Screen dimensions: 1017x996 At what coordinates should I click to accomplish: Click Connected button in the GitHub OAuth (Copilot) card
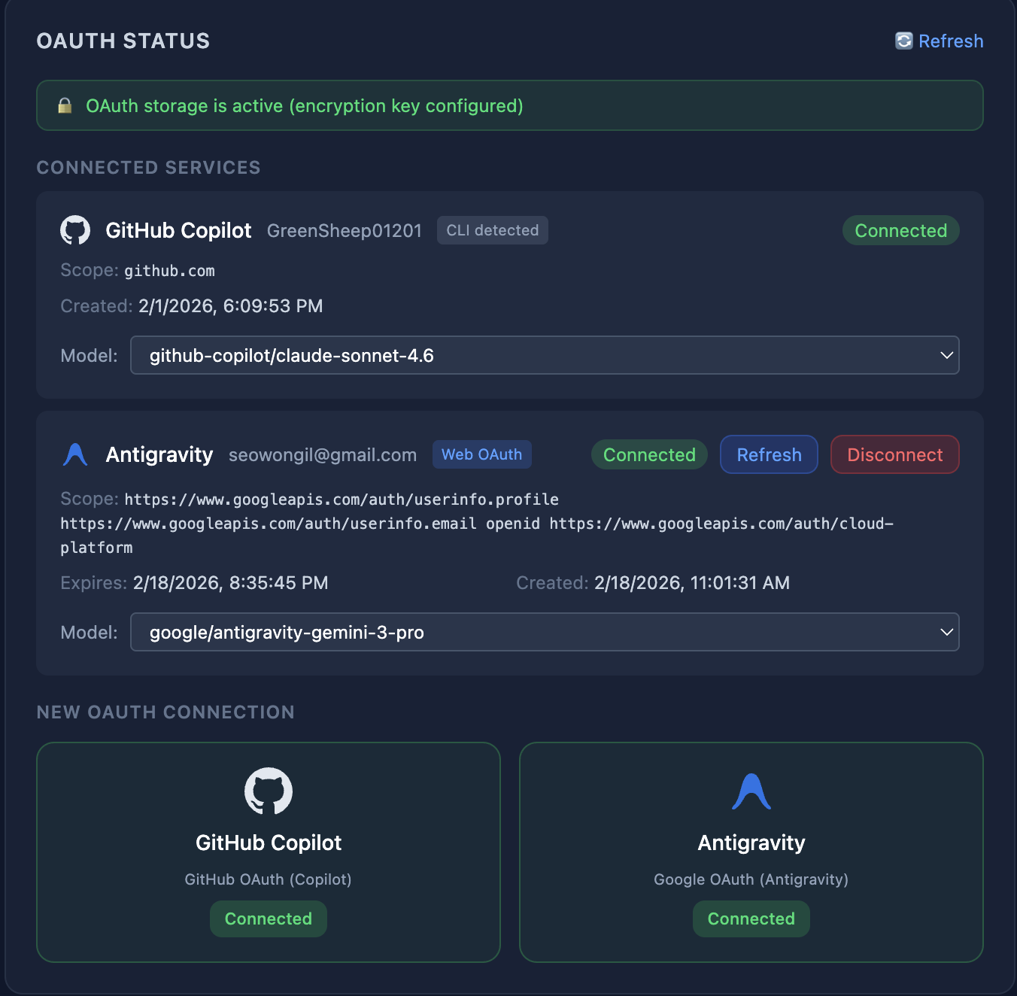[269, 919]
